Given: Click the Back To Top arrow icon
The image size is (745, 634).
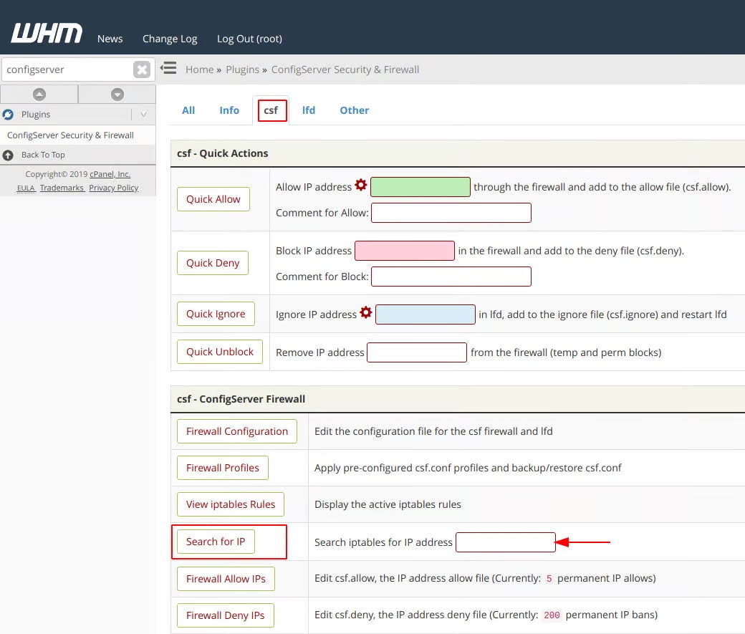Looking at the screenshot, I should [x=8, y=155].
